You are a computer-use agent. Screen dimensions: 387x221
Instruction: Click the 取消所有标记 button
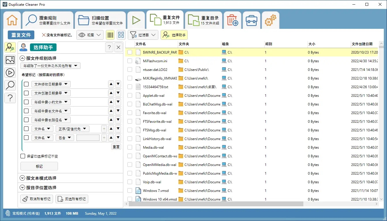[x=36, y=199]
